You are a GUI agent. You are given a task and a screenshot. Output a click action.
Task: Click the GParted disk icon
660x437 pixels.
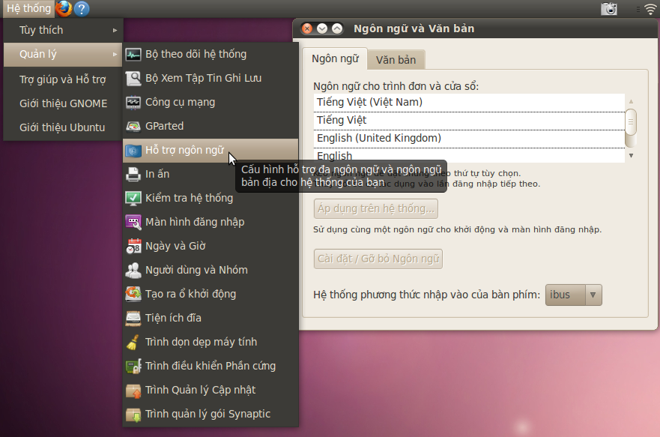coord(133,126)
